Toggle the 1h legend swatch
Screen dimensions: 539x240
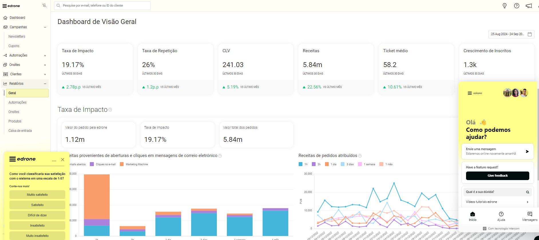[x=300, y=164]
